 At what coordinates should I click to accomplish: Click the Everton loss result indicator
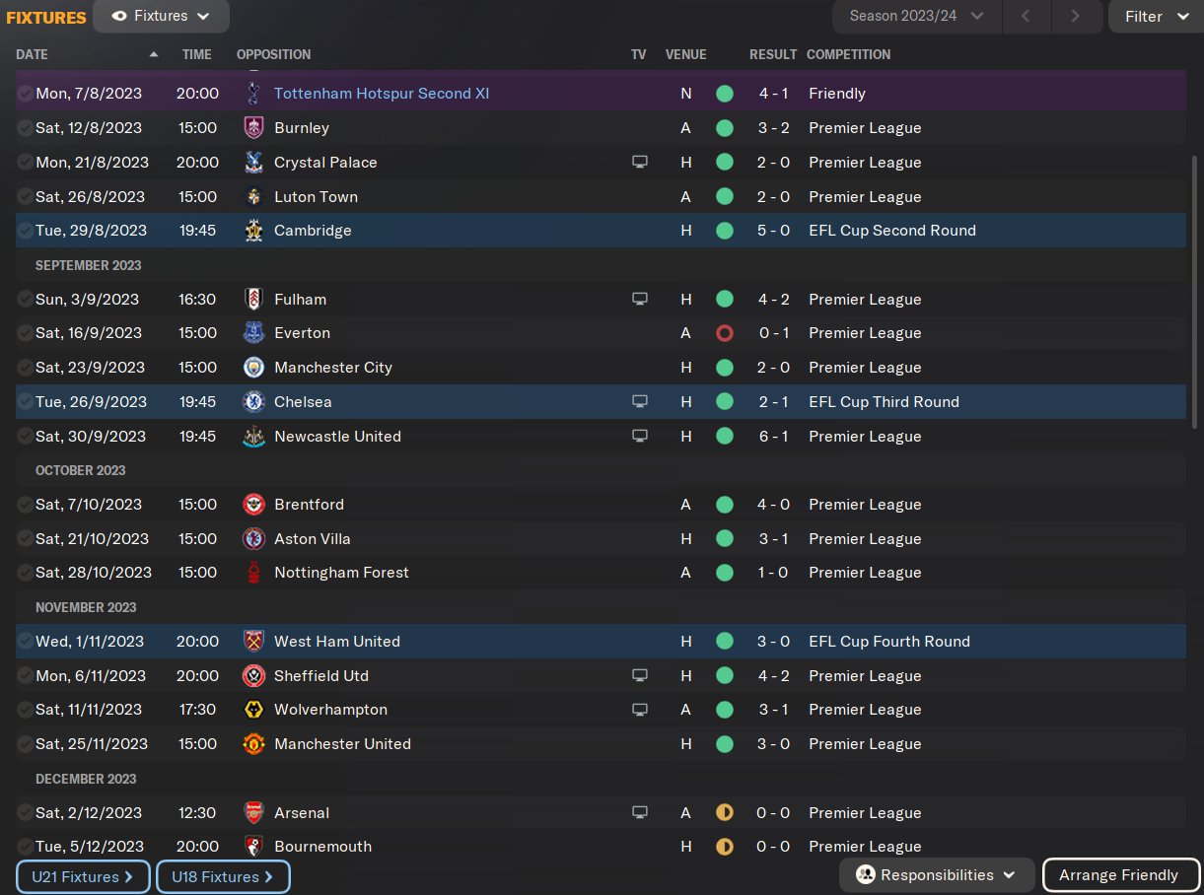point(725,333)
